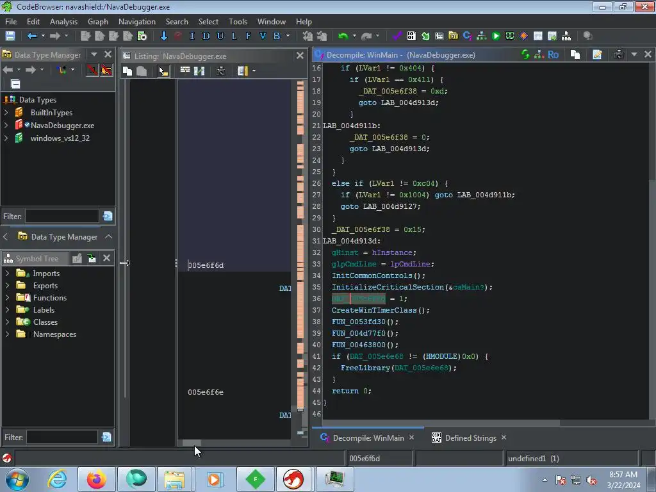This screenshot has width=656, height=492.
Task: Click the Decompiler 'C' toolbar icon
Action: [x=467, y=36]
